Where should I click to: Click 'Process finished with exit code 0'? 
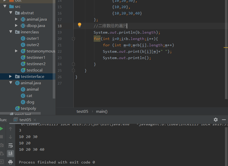coord(57,162)
